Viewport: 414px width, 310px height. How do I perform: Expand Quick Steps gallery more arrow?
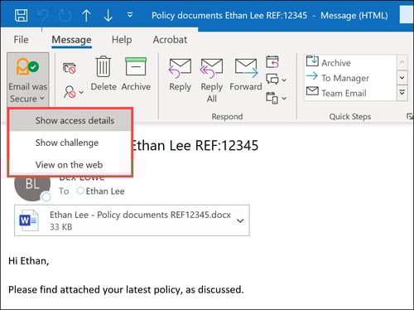(402, 93)
